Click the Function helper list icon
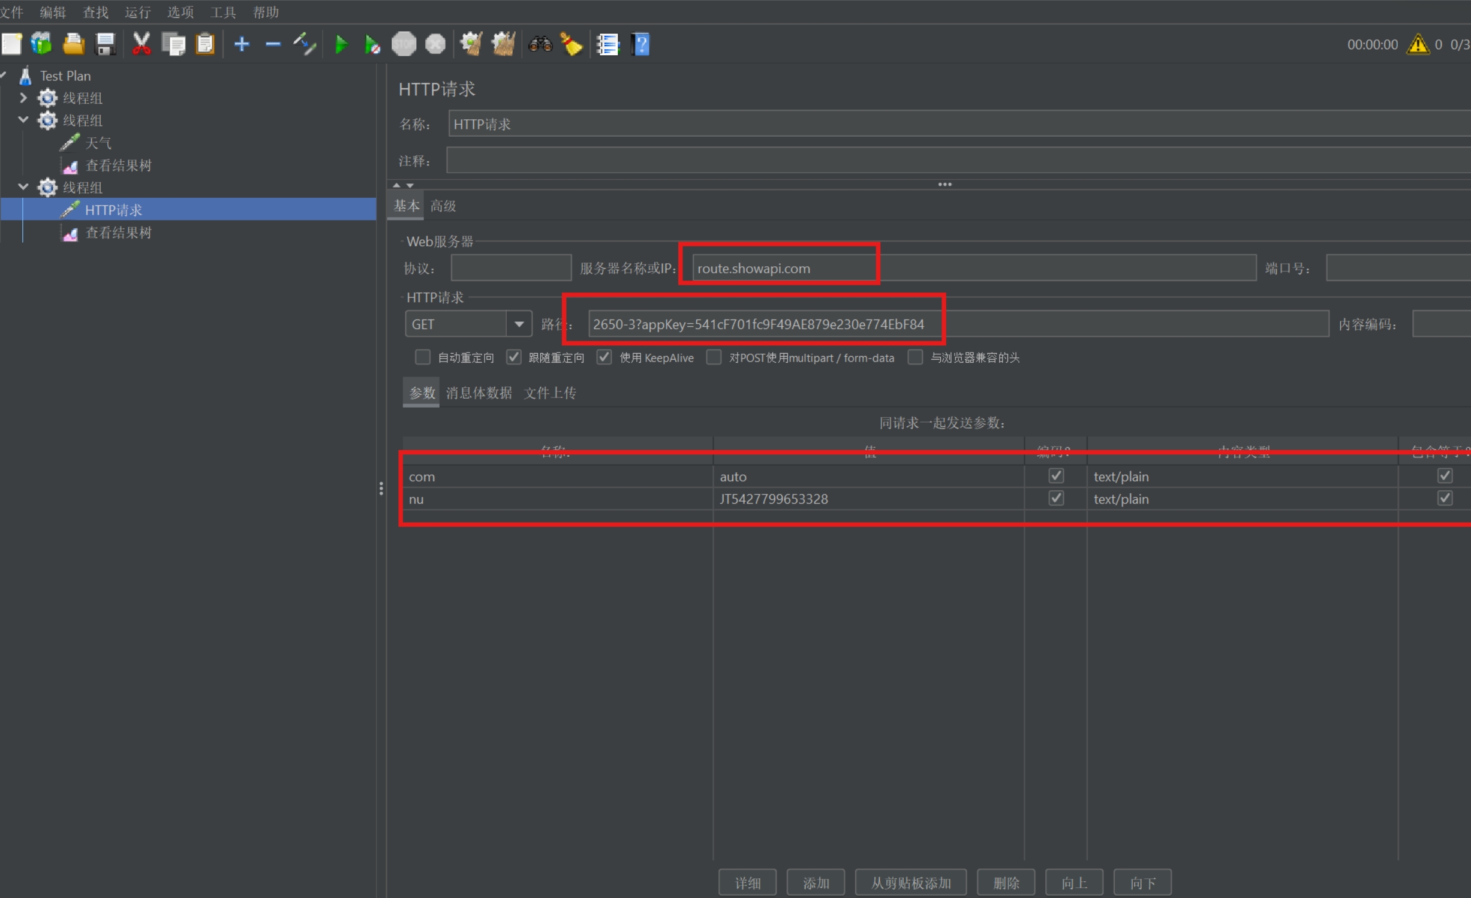Screen dimensions: 1471x898 coord(607,44)
